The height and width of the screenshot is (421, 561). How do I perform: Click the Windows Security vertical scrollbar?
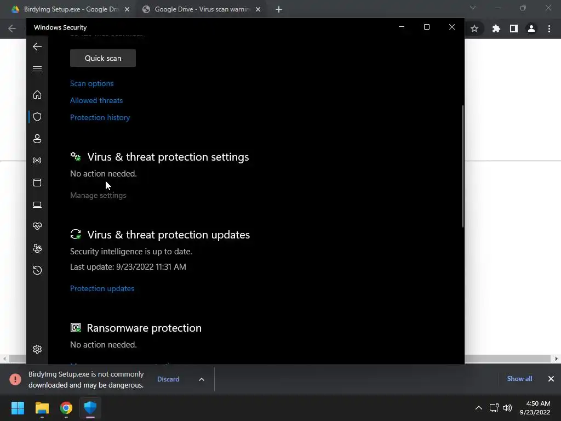pyautogui.click(x=462, y=167)
